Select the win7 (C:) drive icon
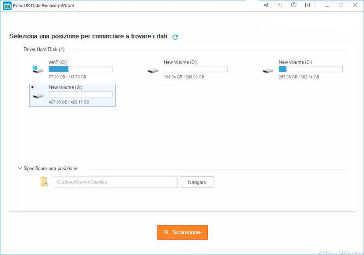364x255 pixels. pos(38,70)
